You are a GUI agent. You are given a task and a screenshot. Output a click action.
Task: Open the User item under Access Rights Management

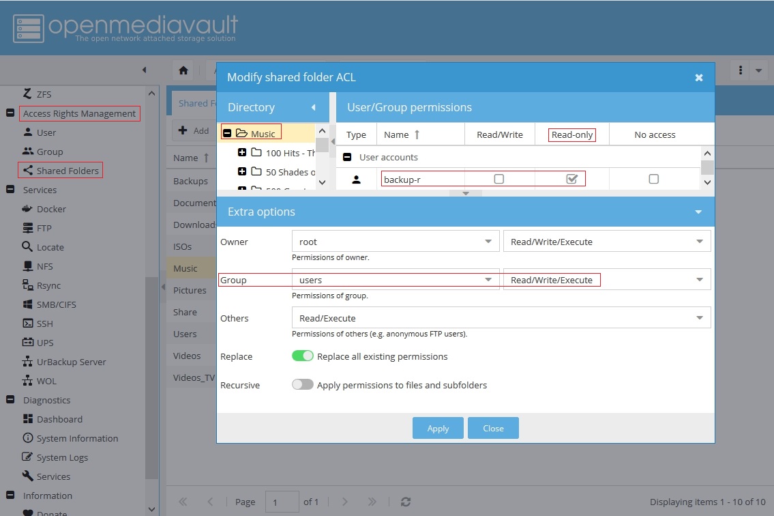pos(46,132)
